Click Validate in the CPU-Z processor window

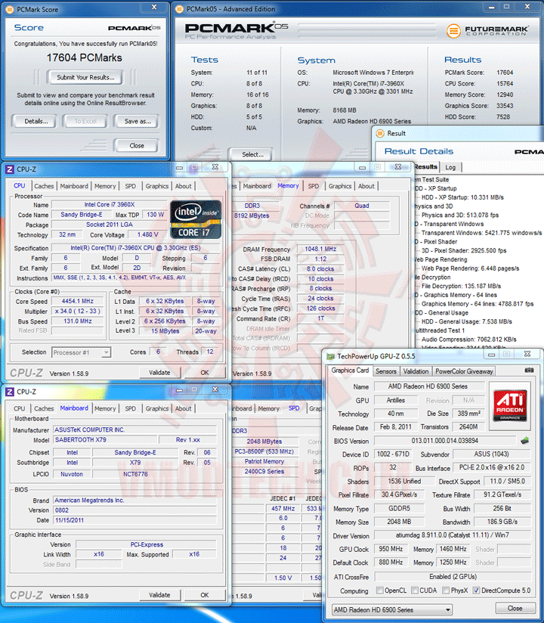point(159,373)
